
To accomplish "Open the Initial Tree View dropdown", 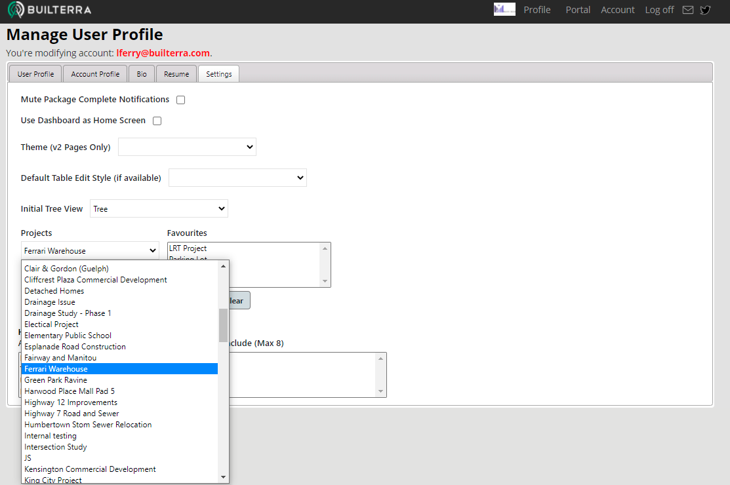I will [159, 209].
